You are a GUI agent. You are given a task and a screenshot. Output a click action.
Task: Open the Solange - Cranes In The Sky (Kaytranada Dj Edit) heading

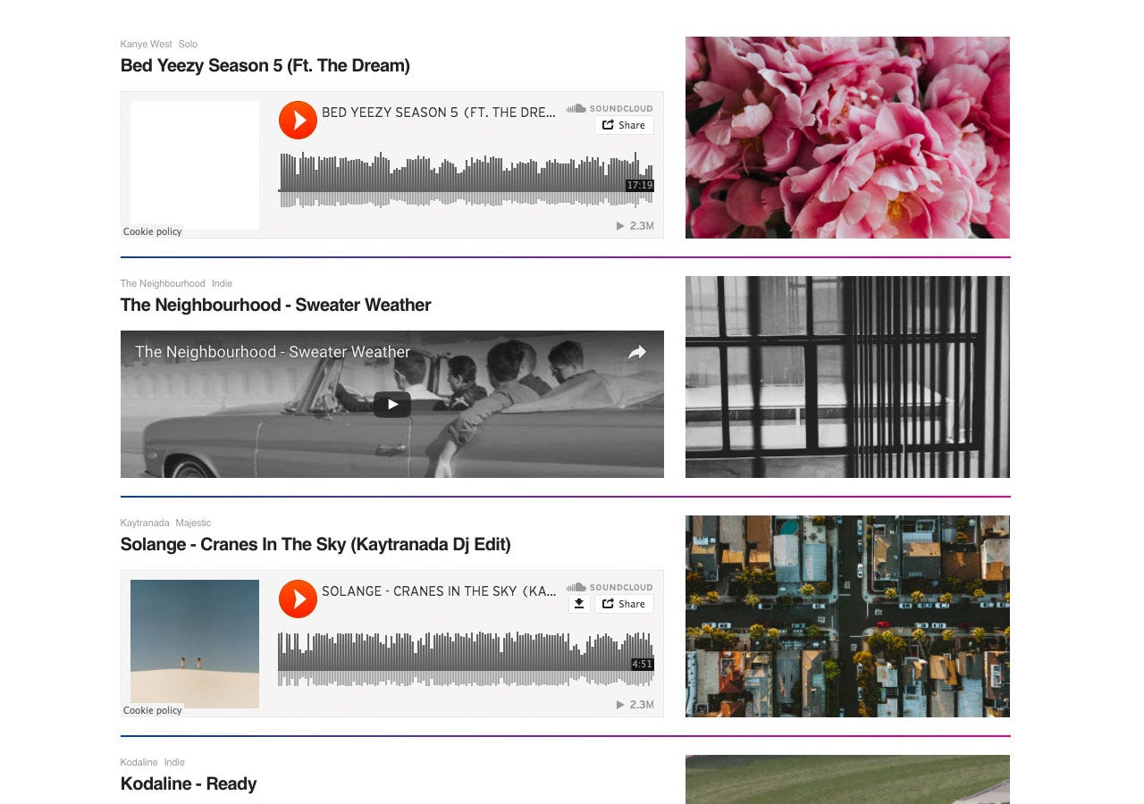pos(315,544)
